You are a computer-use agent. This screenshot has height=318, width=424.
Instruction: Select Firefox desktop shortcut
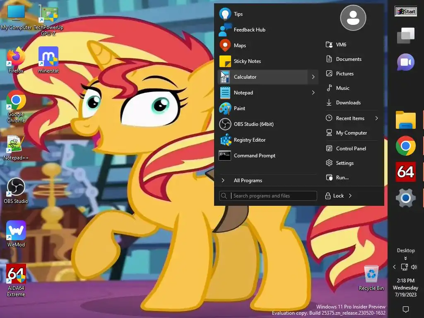tap(16, 60)
